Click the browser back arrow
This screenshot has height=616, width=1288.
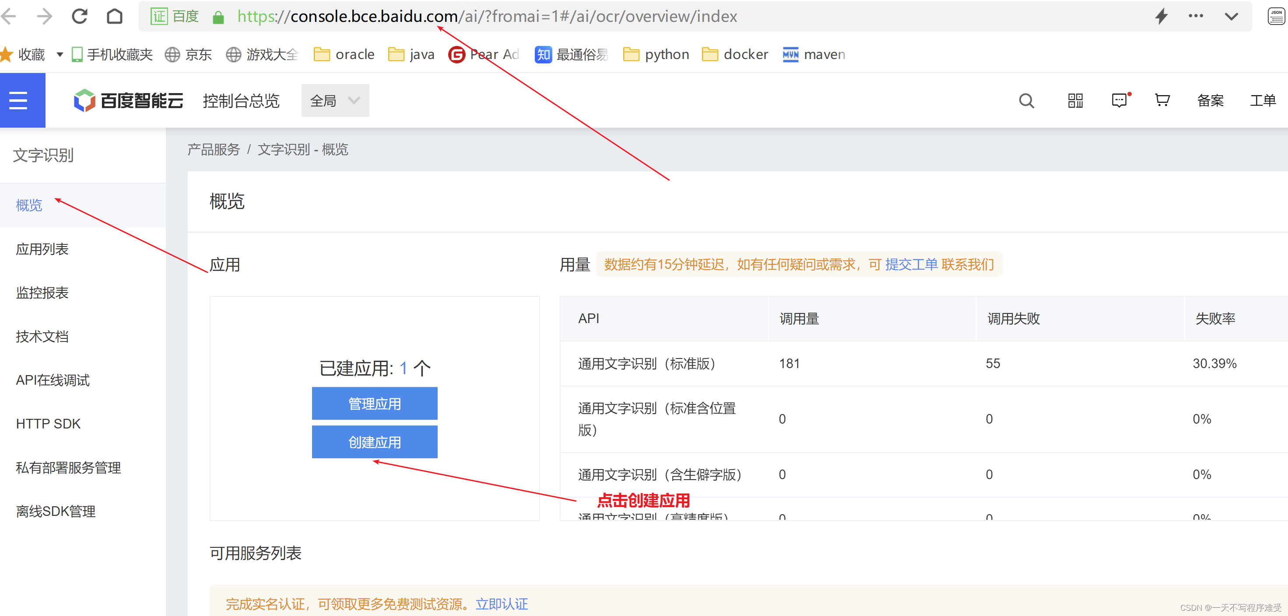(9, 17)
